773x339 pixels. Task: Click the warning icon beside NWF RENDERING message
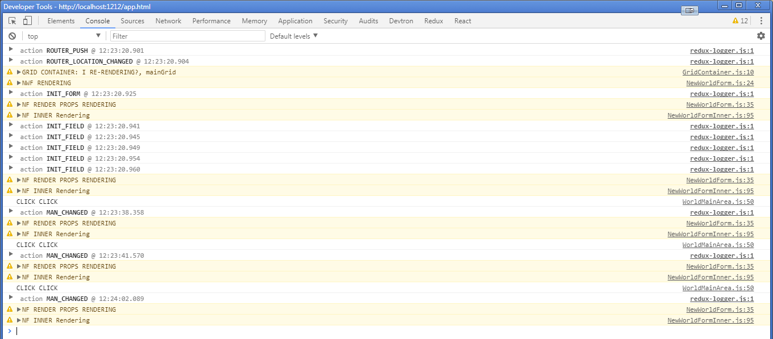(x=10, y=83)
